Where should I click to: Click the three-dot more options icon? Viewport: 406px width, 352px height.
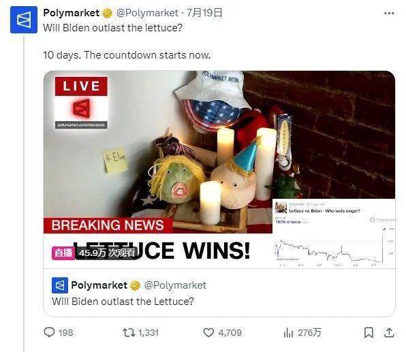[x=389, y=13]
